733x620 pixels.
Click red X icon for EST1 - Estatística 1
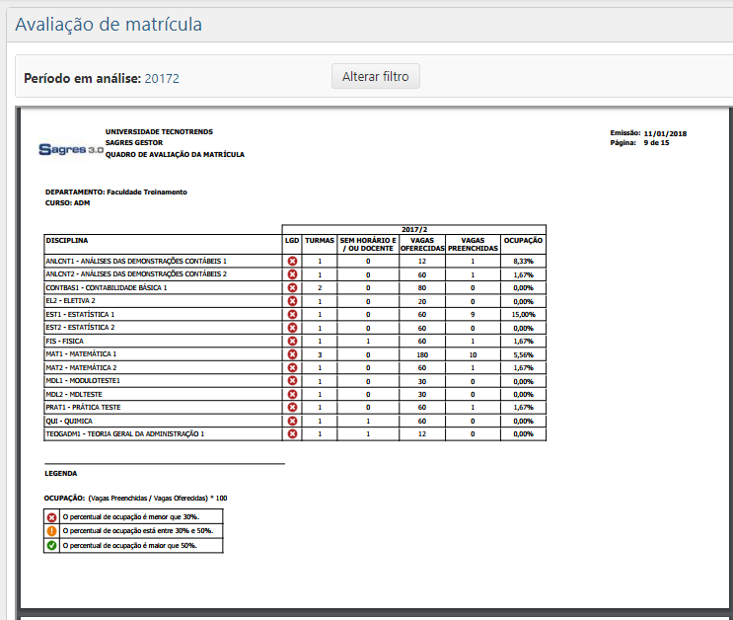point(292,314)
